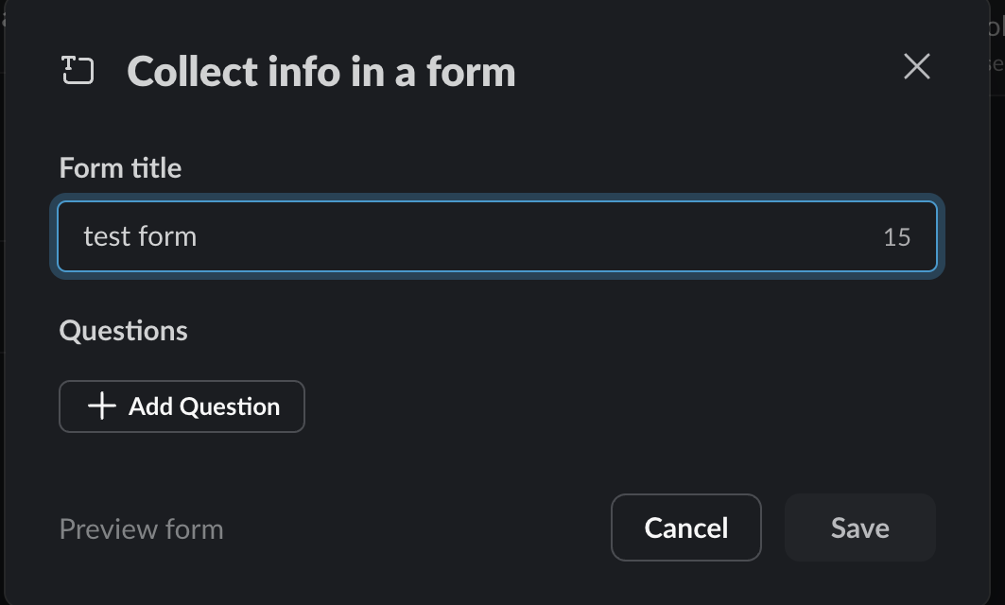Close the Collect info dialog with X
The width and height of the screenshot is (1005, 605).
916,66
